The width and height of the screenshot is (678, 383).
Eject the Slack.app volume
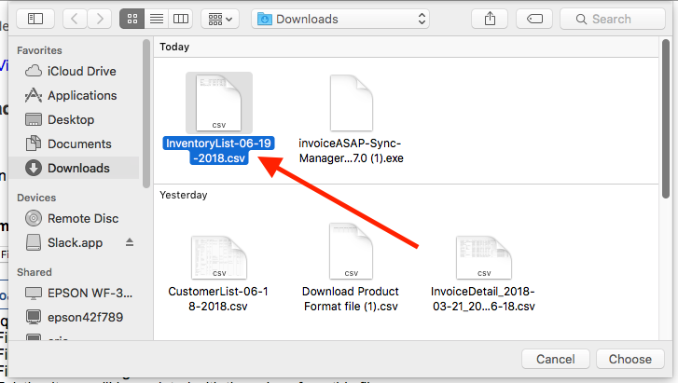tap(130, 242)
